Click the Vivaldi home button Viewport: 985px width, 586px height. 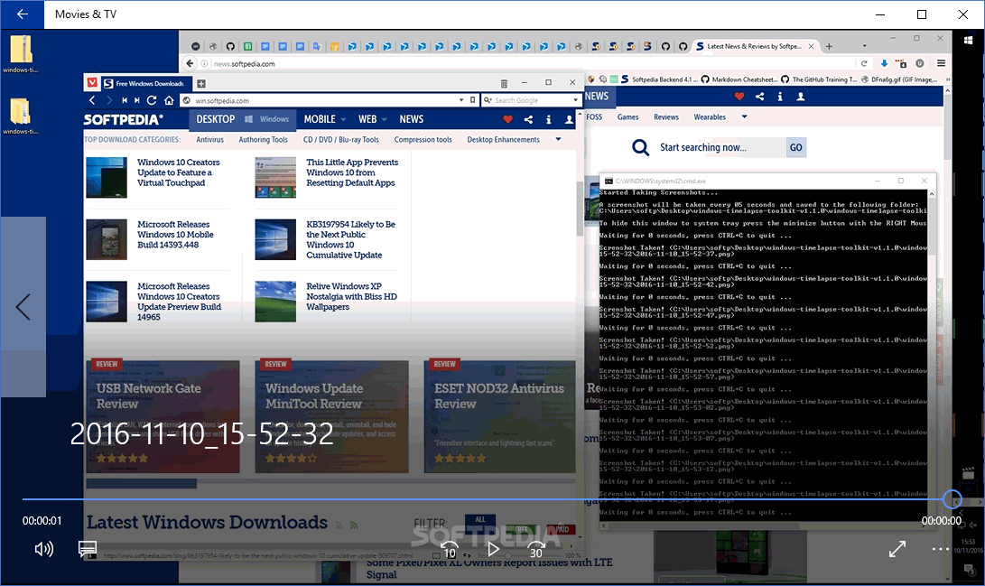pos(168,100)
